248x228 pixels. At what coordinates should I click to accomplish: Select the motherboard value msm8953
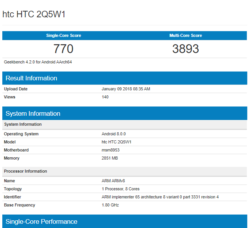coord(111,150)
